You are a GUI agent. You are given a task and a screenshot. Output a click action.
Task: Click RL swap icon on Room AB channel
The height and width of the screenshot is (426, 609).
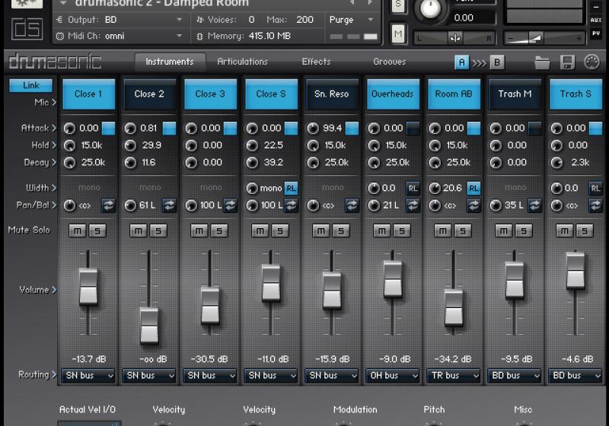(473, 188)
